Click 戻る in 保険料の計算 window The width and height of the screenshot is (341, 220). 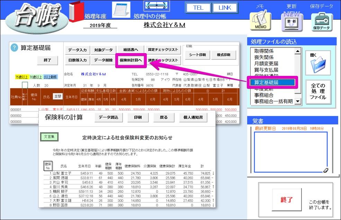[163, 117]
